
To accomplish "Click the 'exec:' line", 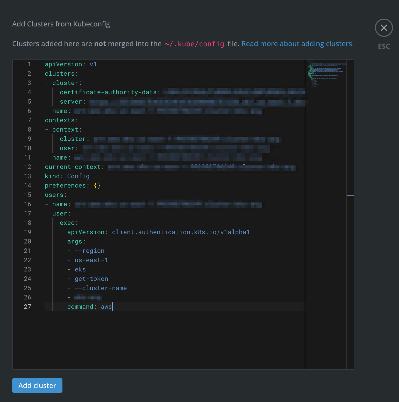I will click(x=69, y=223).
